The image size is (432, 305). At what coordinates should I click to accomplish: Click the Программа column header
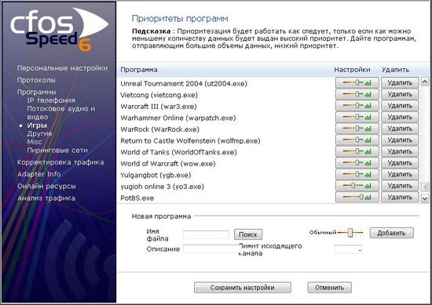pyautogui.click(x=139, y=70)
